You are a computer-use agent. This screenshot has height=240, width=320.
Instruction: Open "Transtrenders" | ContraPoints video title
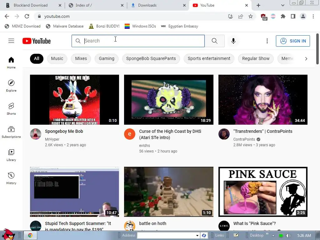[262, 131]
